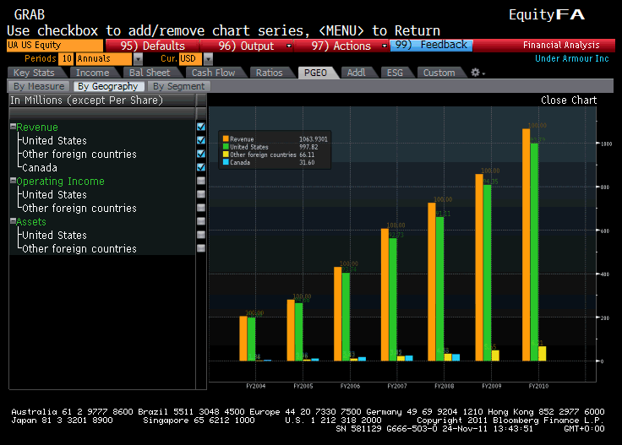This screenshot has height=445, width=622.
Task: Collapse the Revenue tree group
Action: (14, 128)
